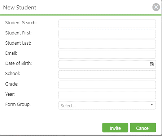Viewport: 162px width, 136px height.
Task: Click the Invite button
Action: [115, 128]
